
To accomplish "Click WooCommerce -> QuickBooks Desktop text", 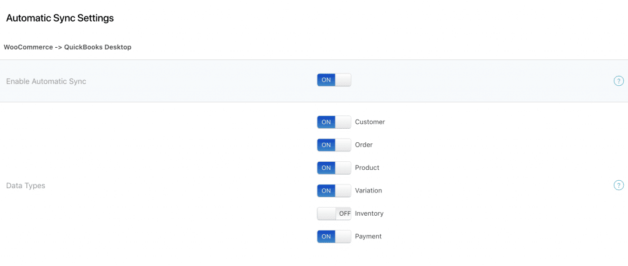I will coord(67,47).
